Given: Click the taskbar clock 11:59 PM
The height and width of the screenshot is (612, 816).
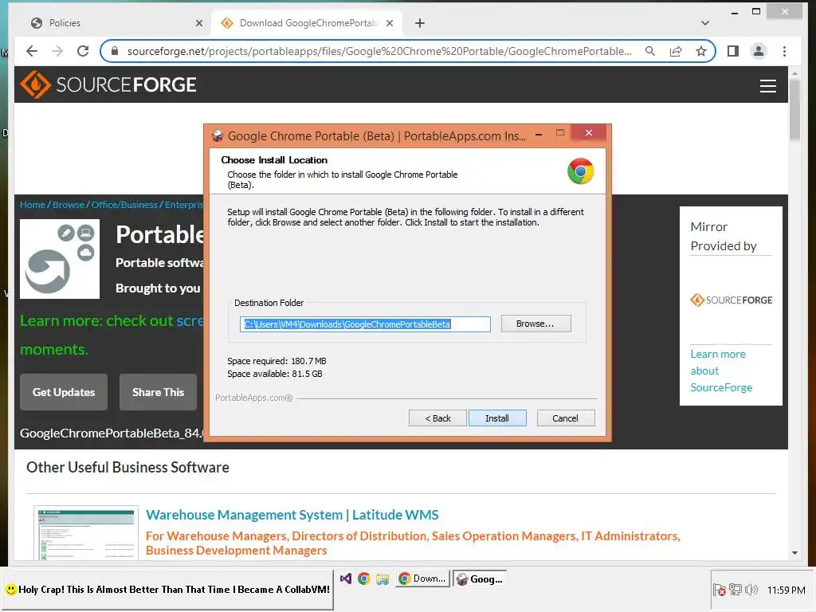Looking at the screenshot, I should coord(786,590).
